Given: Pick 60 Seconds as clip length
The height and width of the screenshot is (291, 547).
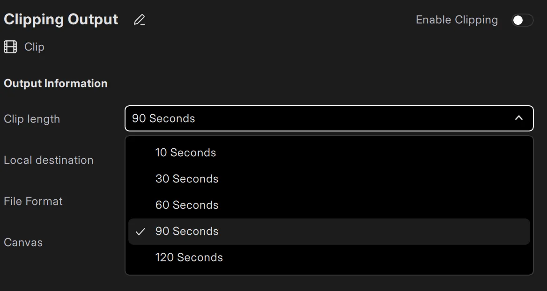Looking at the screenshot, I should click(x=186, y=204).
